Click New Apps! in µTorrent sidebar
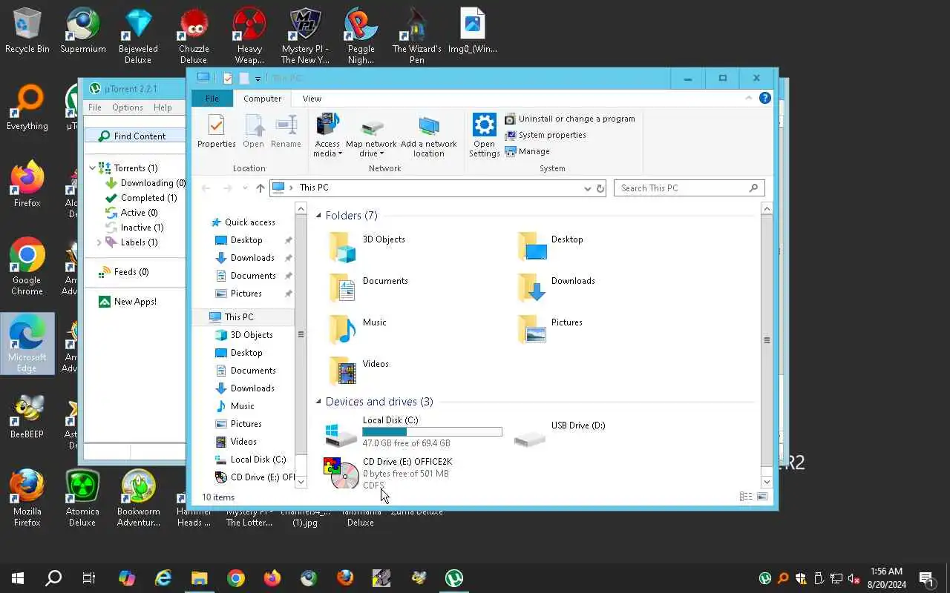 click(128, 302)
